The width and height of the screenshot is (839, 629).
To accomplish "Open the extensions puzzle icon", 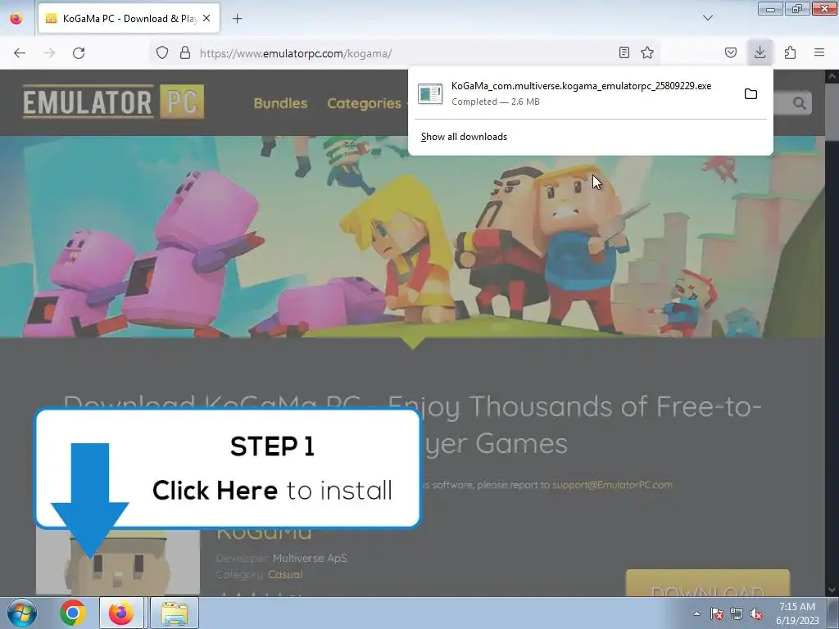I will point(790,52).
